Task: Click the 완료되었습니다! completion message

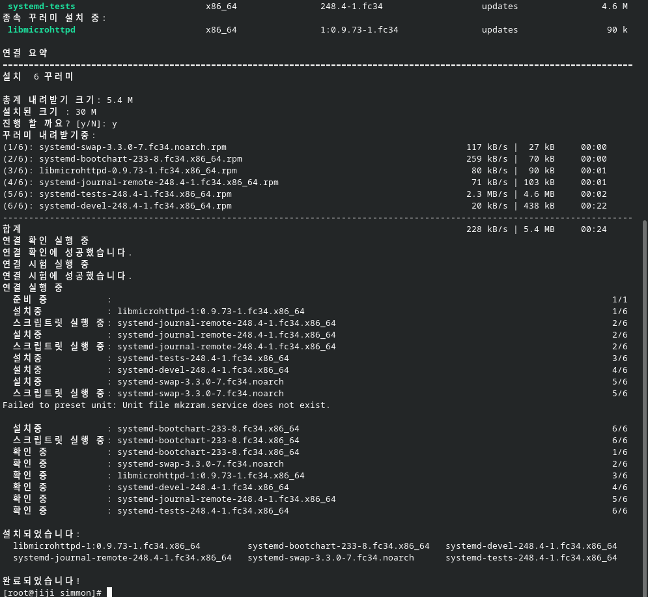Action: pos(41,581)
